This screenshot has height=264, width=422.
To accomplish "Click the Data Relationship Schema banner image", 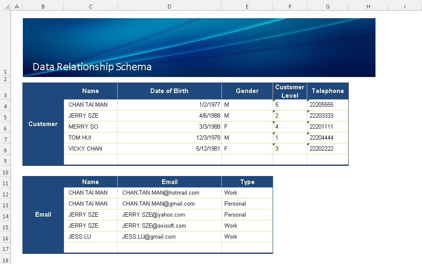I will 199,47.
